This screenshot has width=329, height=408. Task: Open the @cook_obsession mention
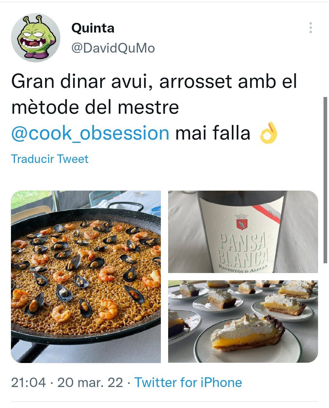90,133
